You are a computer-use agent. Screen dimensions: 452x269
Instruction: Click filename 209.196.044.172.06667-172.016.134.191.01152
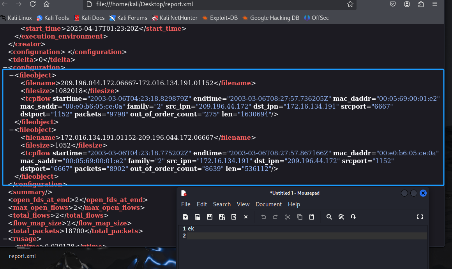point(137,83)
